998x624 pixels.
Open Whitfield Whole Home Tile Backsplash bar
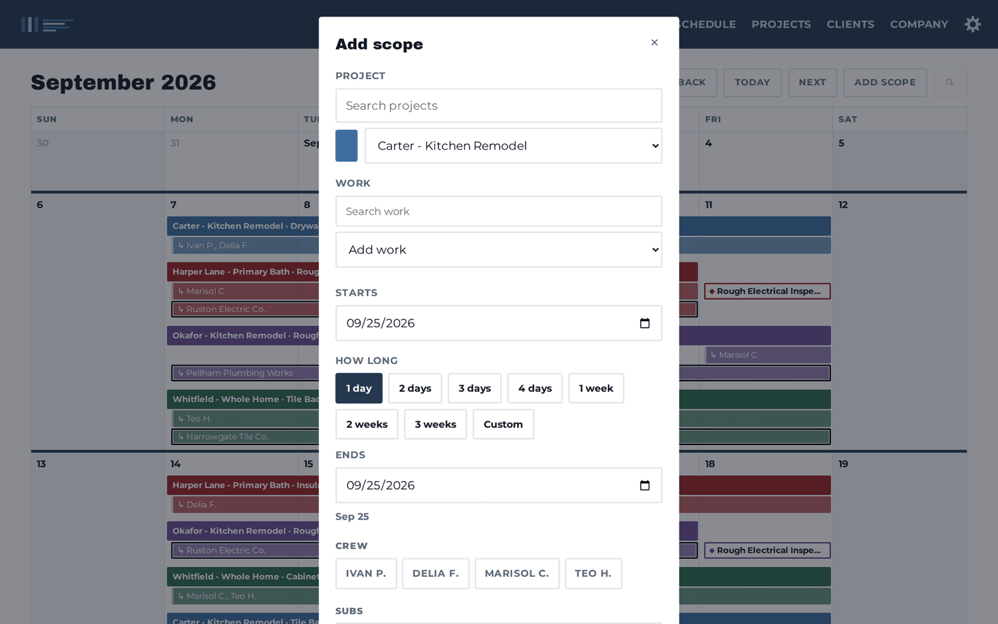pyautogui.click(x=243, y=400)
